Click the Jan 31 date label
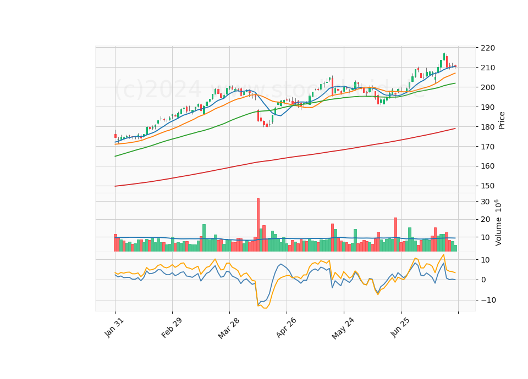Image resolution: width=528 pixels, height=379 pixels. 114,327
